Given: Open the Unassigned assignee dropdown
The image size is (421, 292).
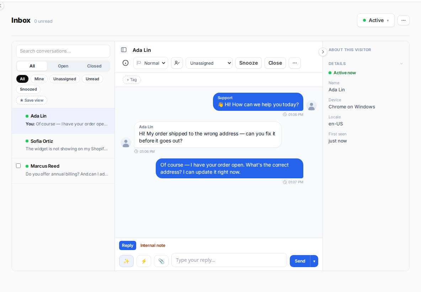Looking at the screenshot, I should point(209,63).
